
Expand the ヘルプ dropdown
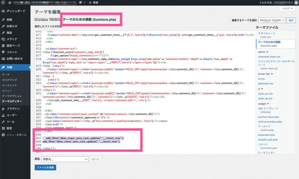tap(287, 8)
